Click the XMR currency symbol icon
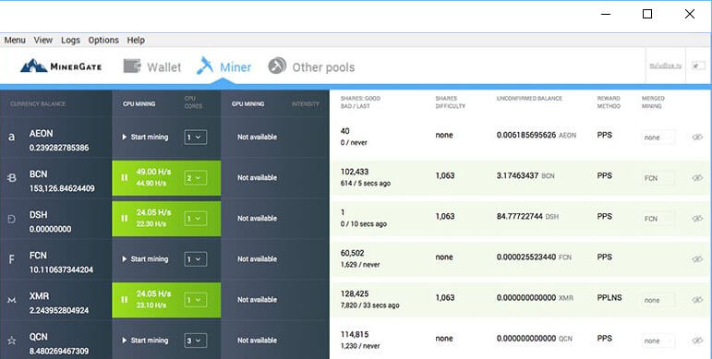This screenshot has width=712, height=359. coord(12,300)
